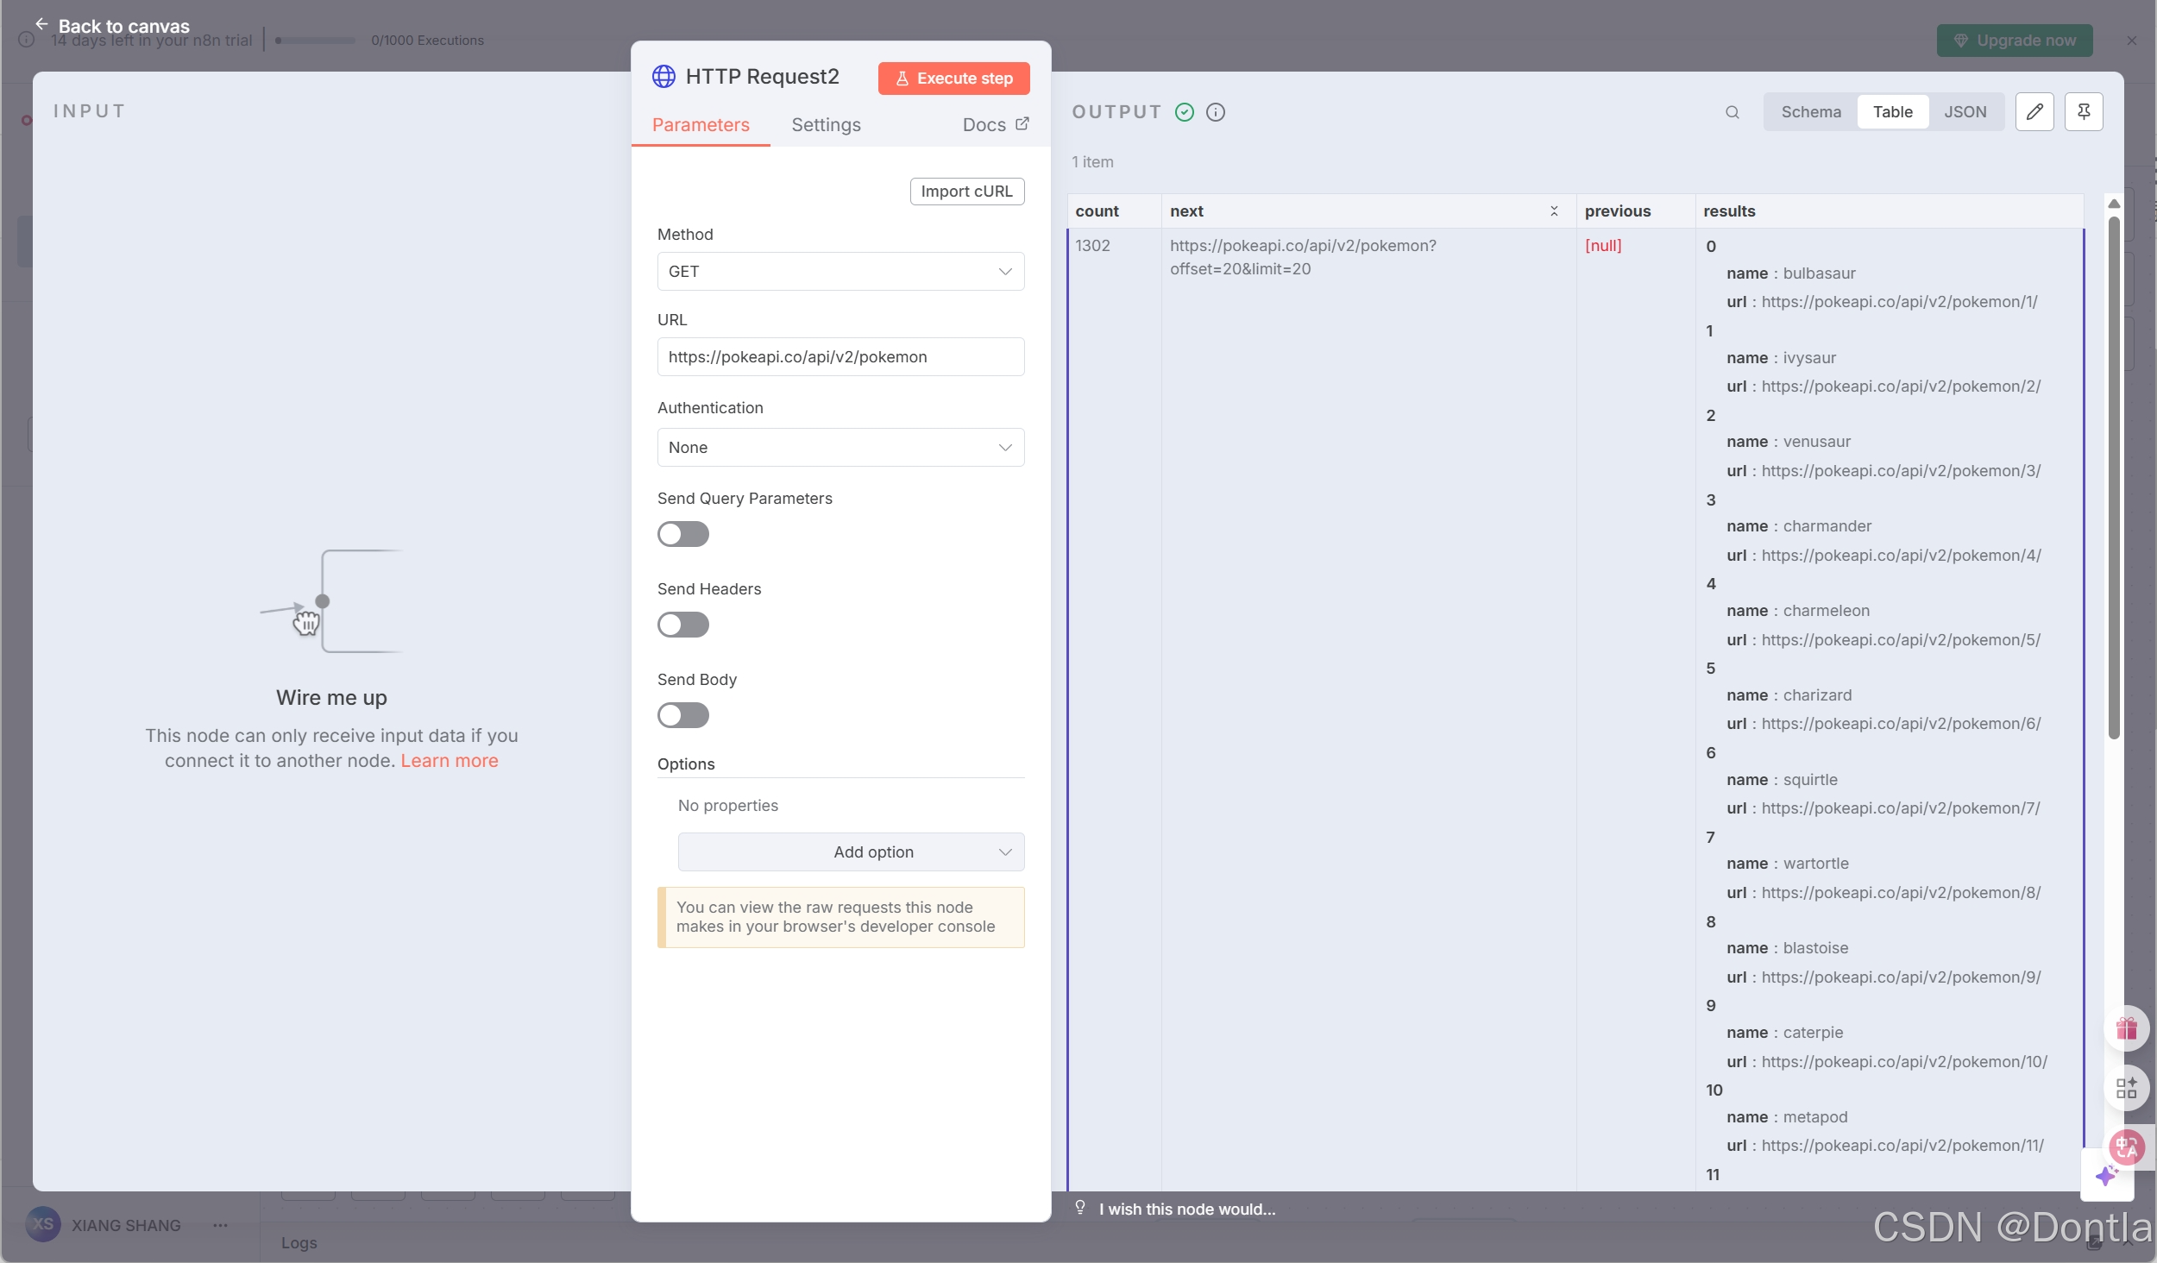The width and height of the screenshot is (2157, 1263).
Task: Open the Method GET dropdown
Action: tap(840, 272)
